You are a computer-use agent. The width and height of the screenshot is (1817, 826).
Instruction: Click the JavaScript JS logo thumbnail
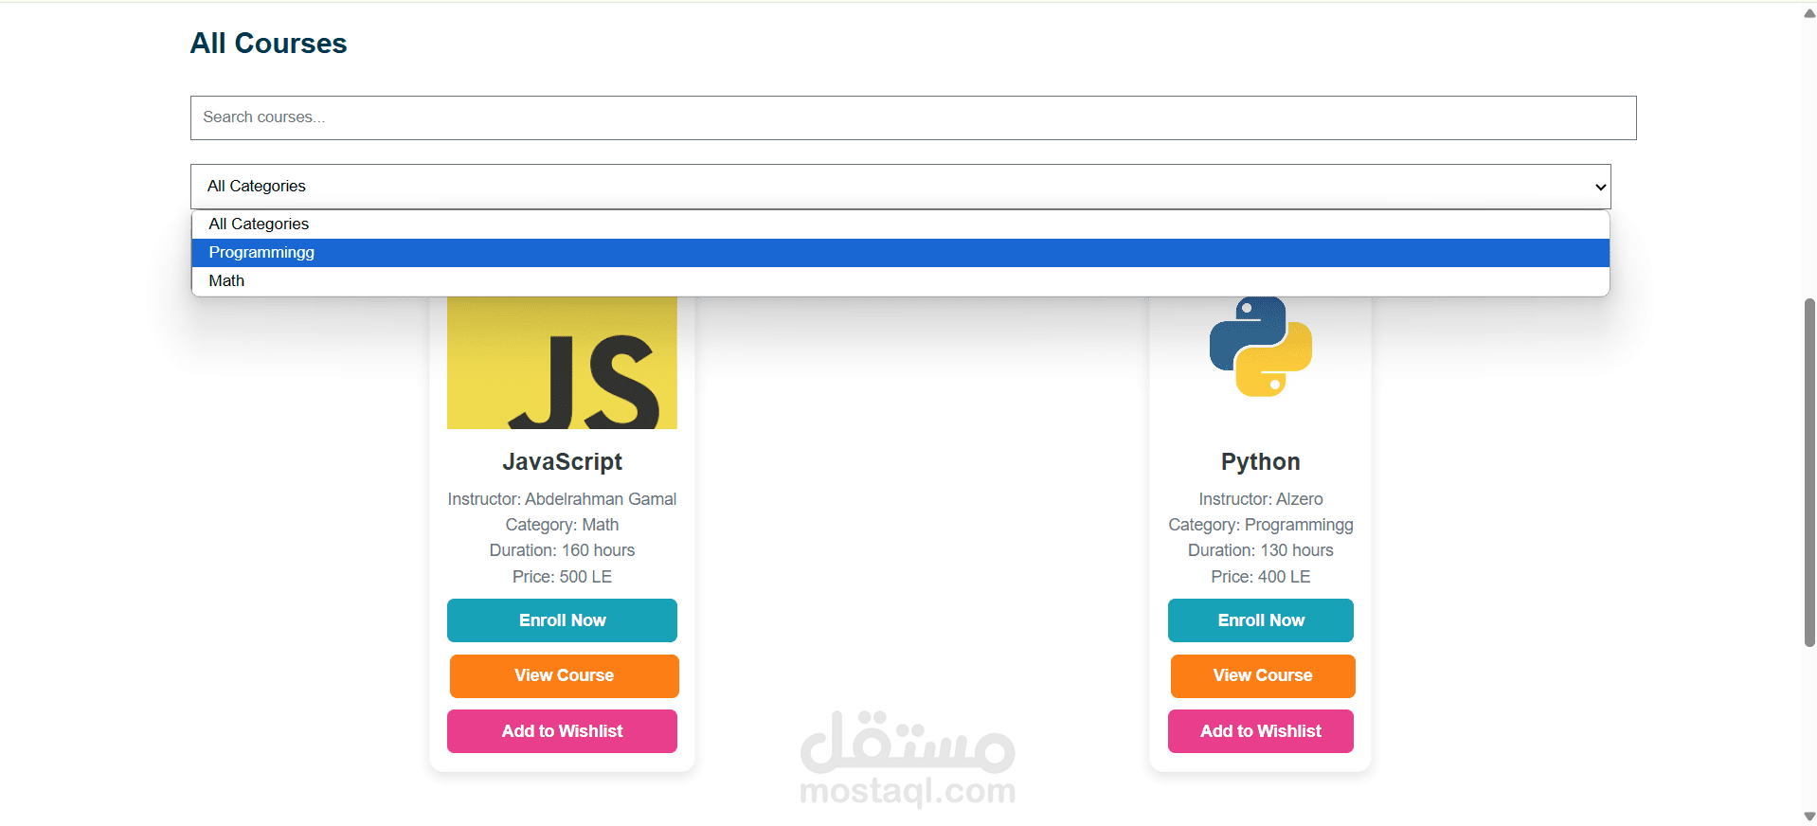coord(562,363)
